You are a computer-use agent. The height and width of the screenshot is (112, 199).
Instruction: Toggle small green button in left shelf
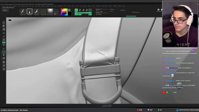4,42
